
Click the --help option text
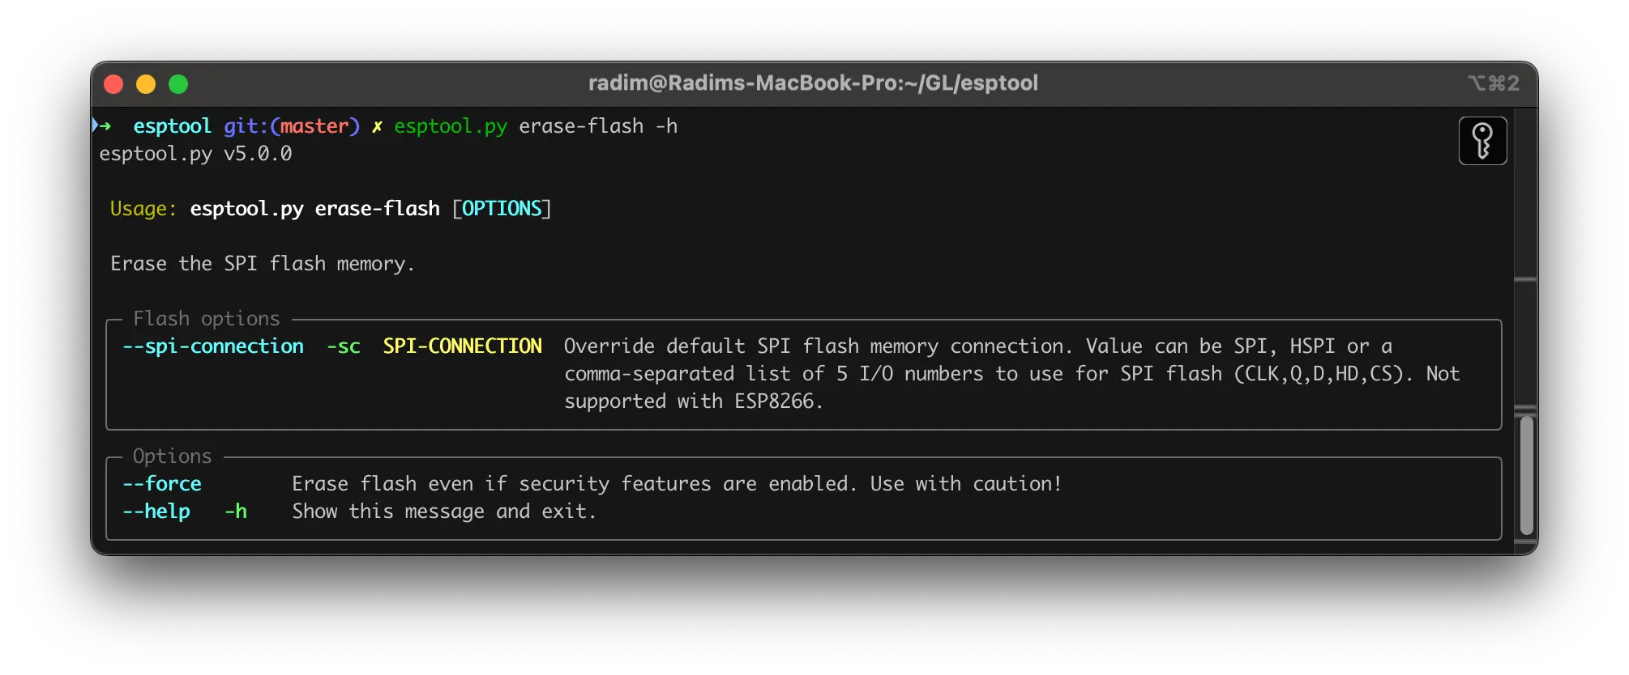156,512
